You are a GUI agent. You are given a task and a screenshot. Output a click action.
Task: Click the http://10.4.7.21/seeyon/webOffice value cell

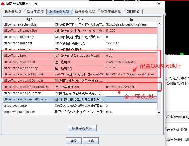pos(131,74)
